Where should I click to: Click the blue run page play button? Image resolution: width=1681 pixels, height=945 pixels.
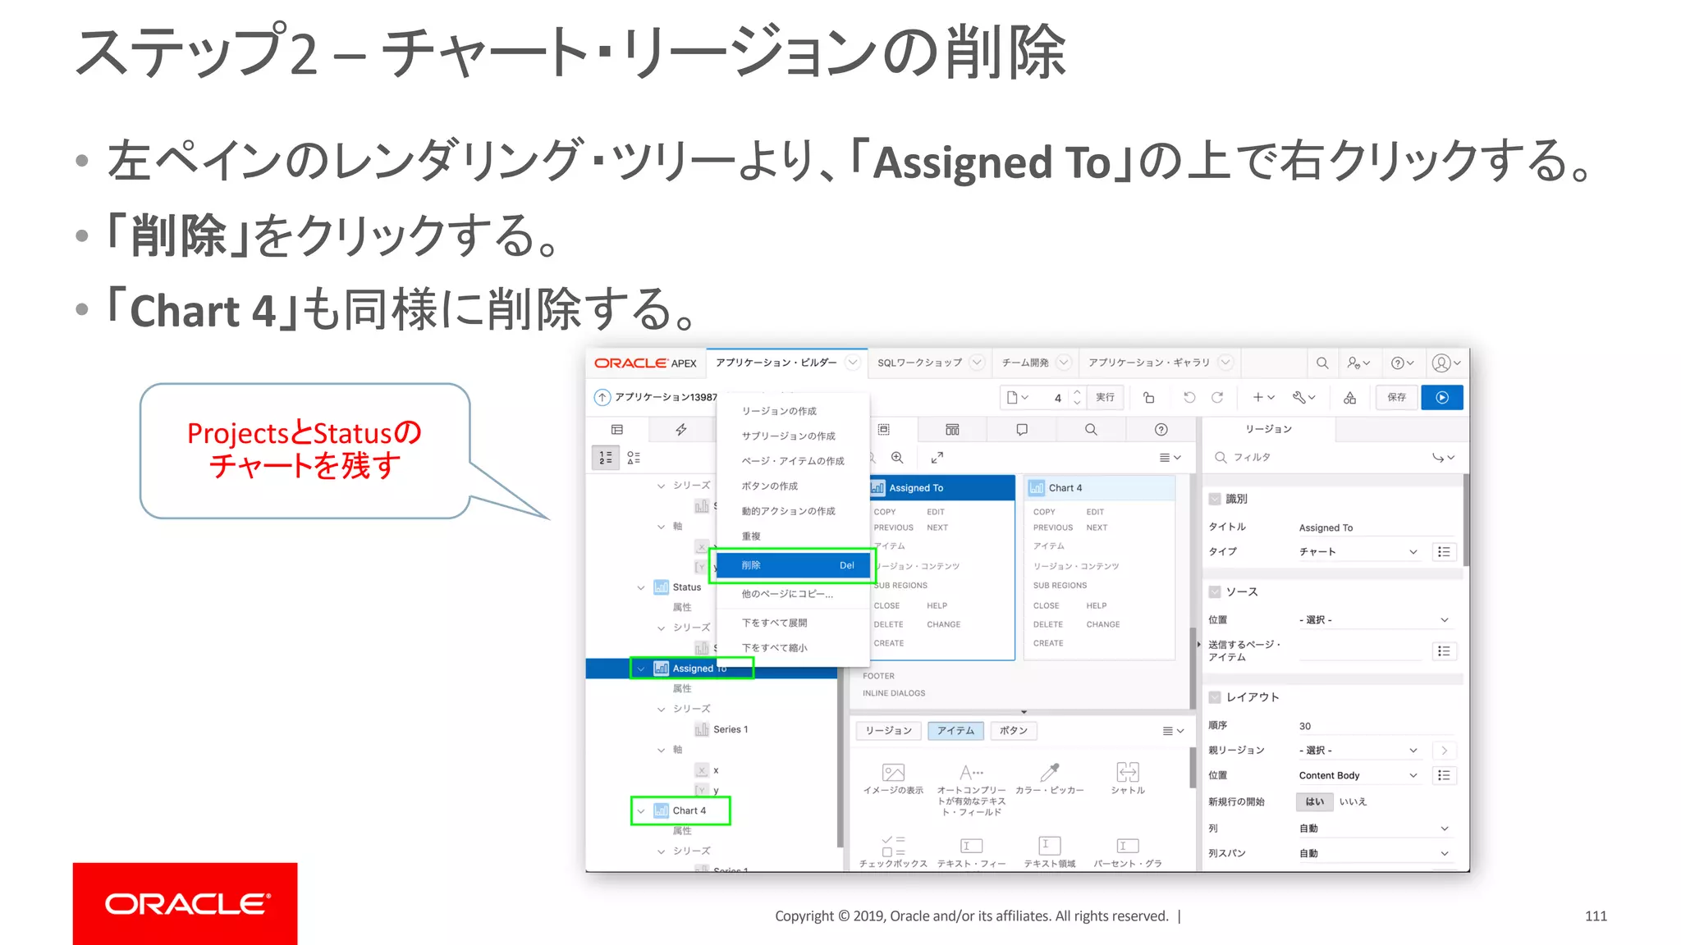point(1442,397)
